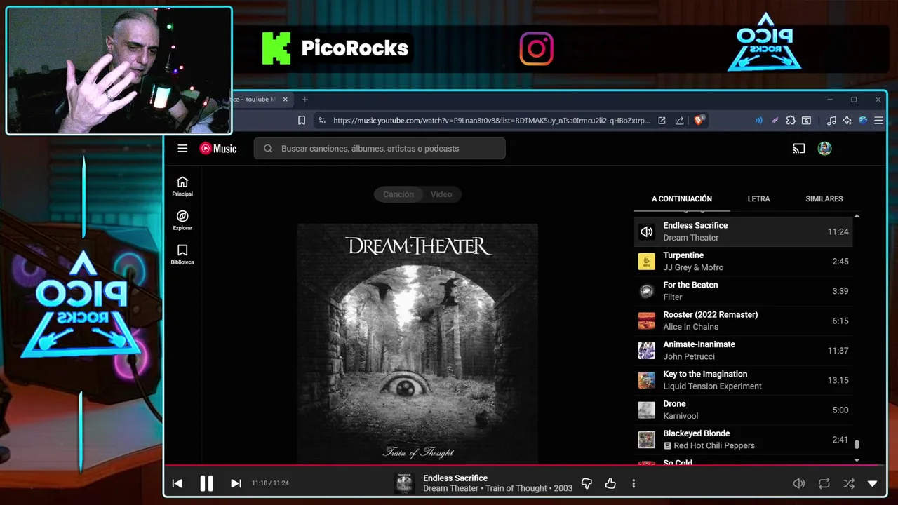This screenshot has width=898, height=505.
Task: Open the YouTube Music hamburger menu
Action: pos(182,149)
